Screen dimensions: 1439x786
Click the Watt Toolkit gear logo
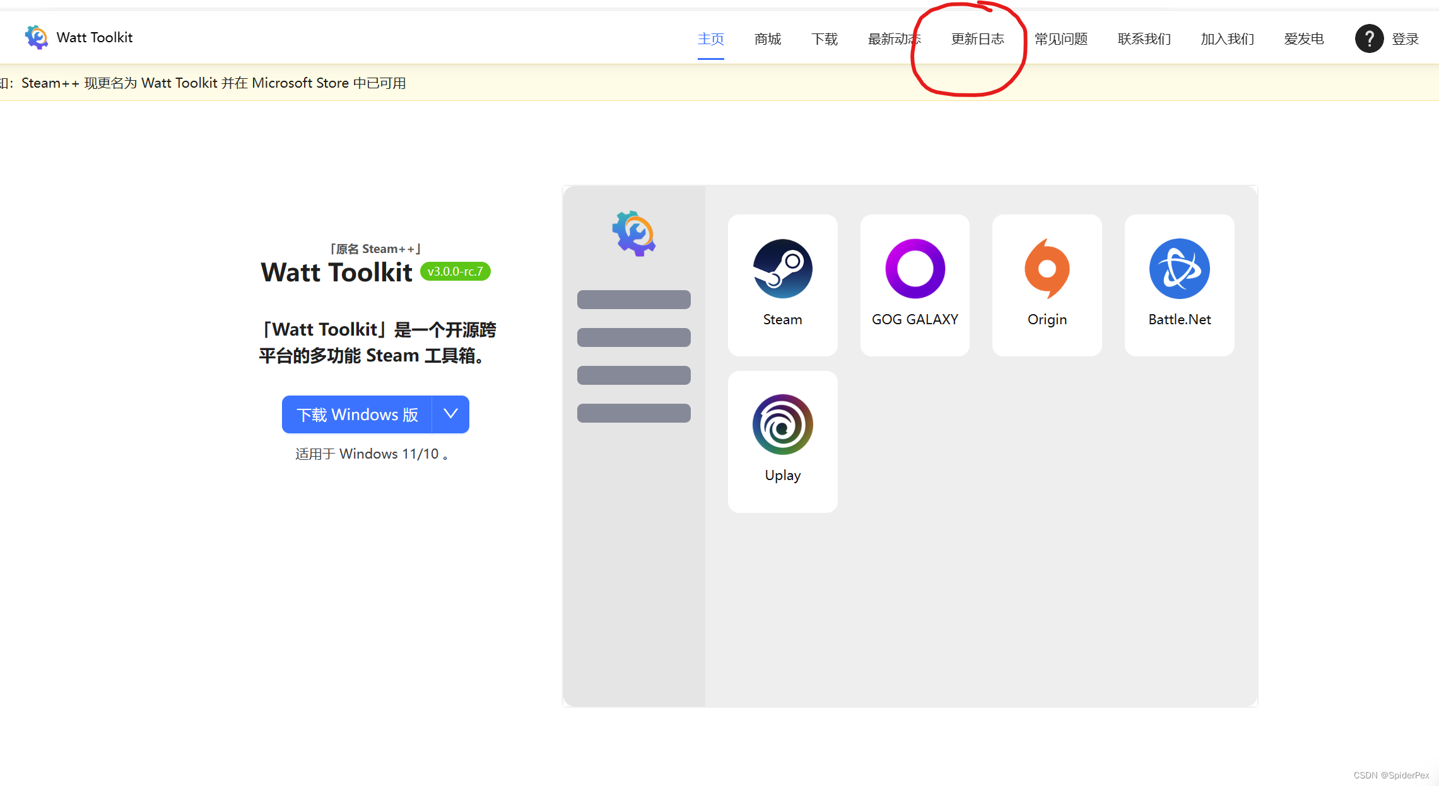tap(36, 37)
